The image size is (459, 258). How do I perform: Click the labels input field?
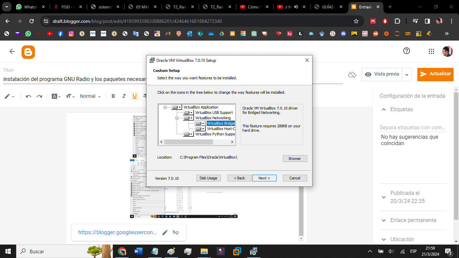(413, 128)
